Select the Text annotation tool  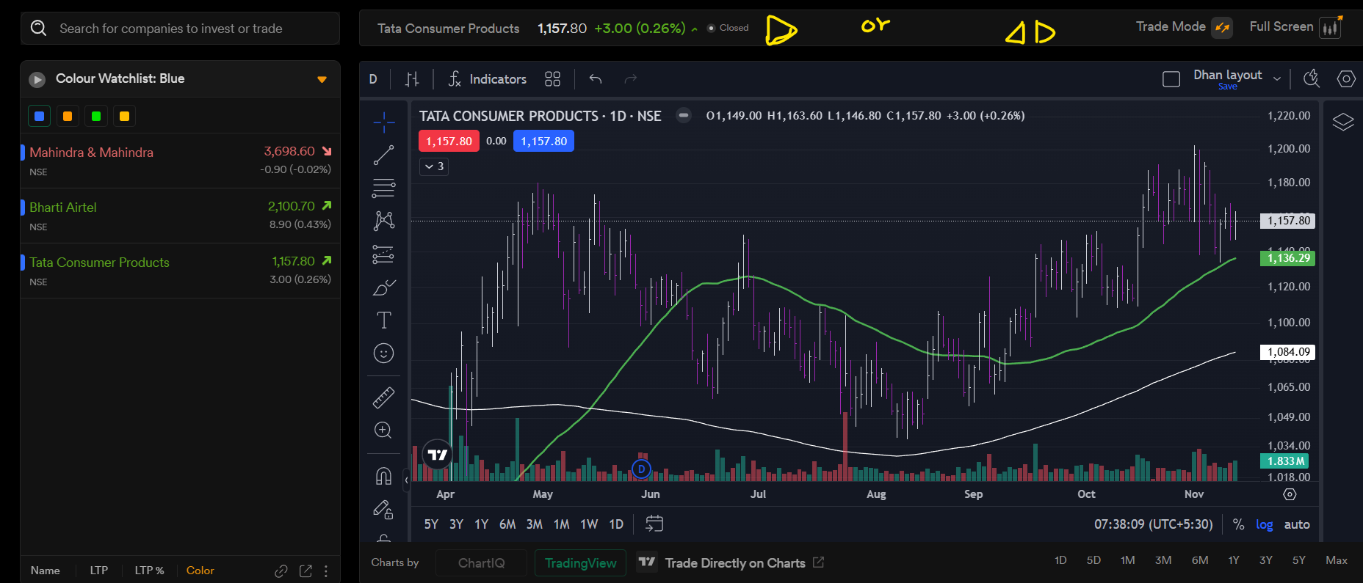[383, 320]
